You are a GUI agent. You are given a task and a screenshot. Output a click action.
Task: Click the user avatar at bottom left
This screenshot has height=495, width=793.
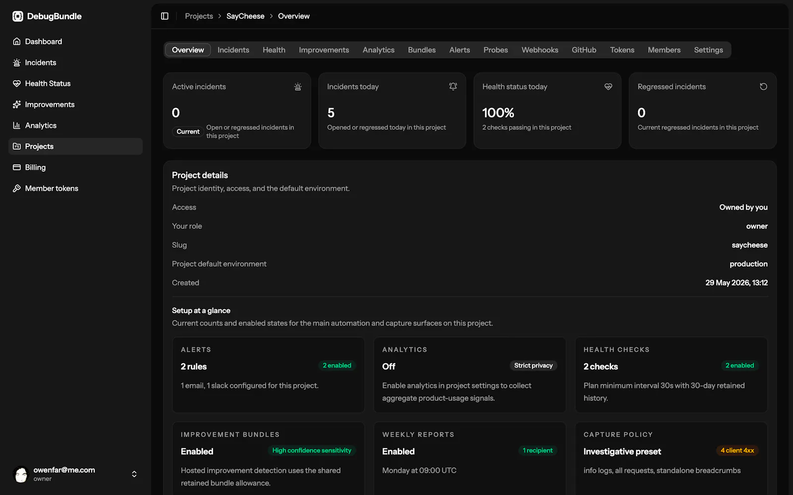click(x=21, y=475)
